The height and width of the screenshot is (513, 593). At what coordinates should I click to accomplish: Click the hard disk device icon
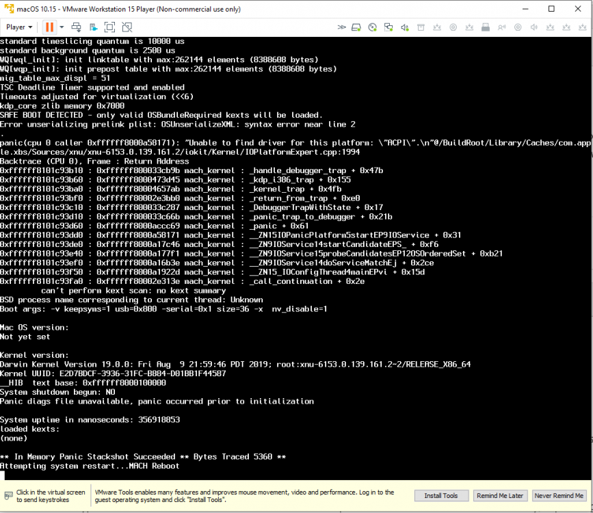tap(356, 27)
